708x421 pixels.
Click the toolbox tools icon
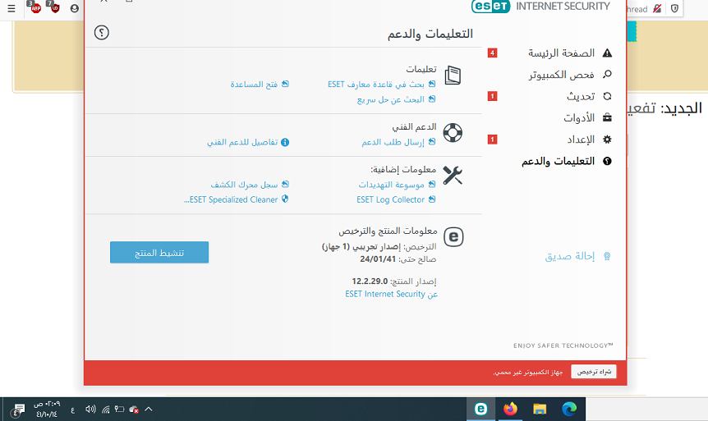coord(607,118)
